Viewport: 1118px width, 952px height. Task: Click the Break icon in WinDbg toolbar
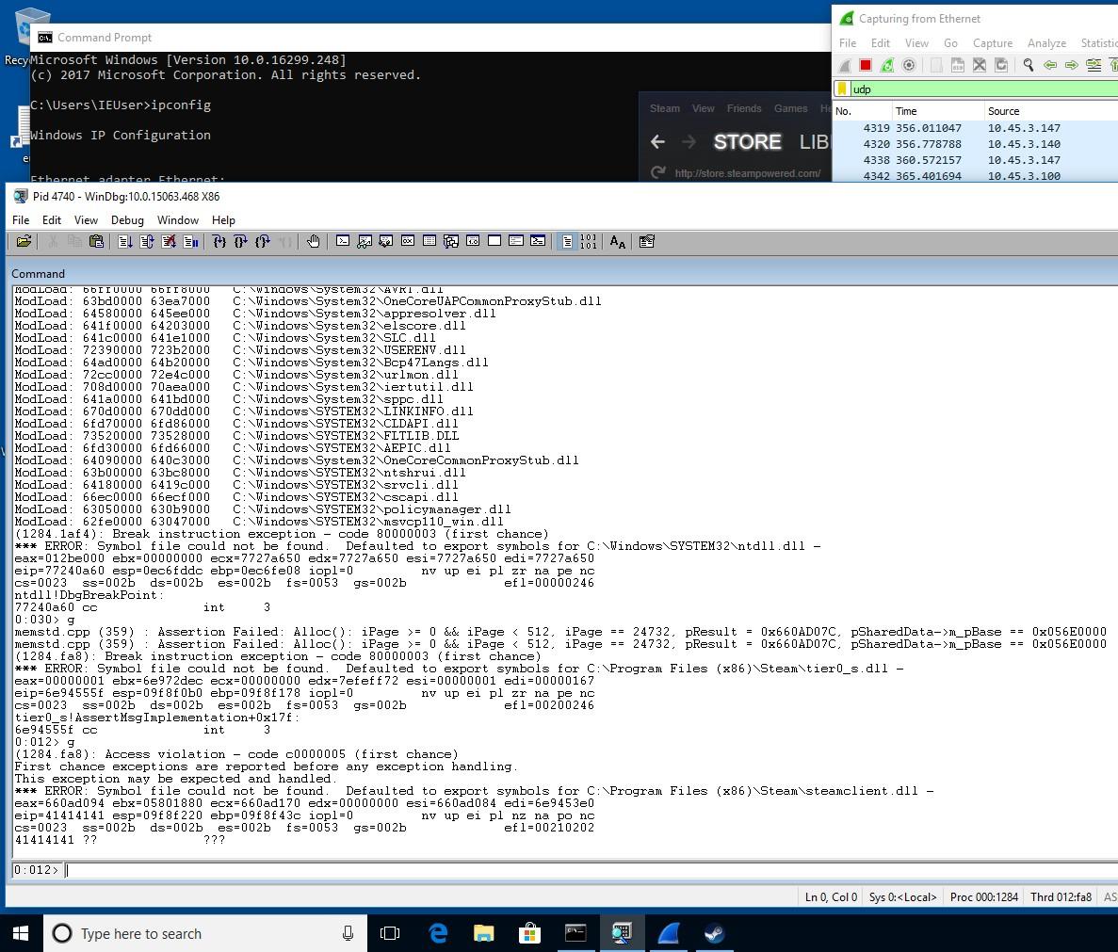point(191,242)
